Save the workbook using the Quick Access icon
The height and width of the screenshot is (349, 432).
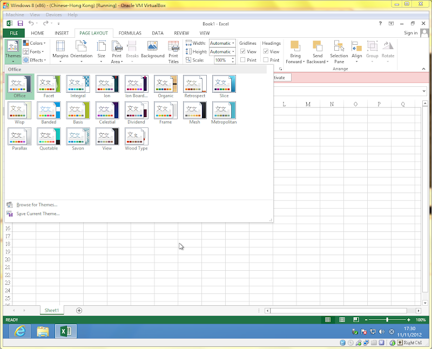click(20, 23)
